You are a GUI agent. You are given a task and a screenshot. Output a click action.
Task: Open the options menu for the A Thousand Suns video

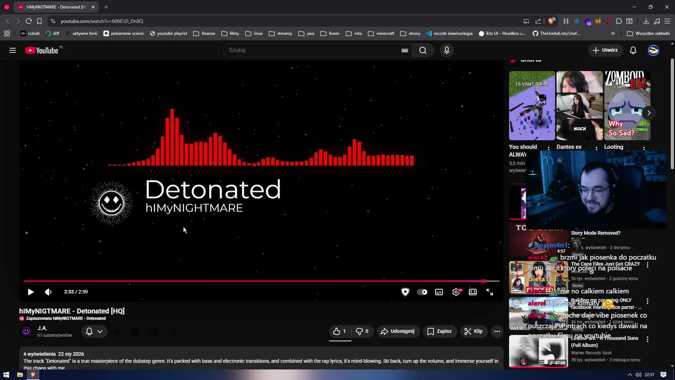[x=648, y=339]
